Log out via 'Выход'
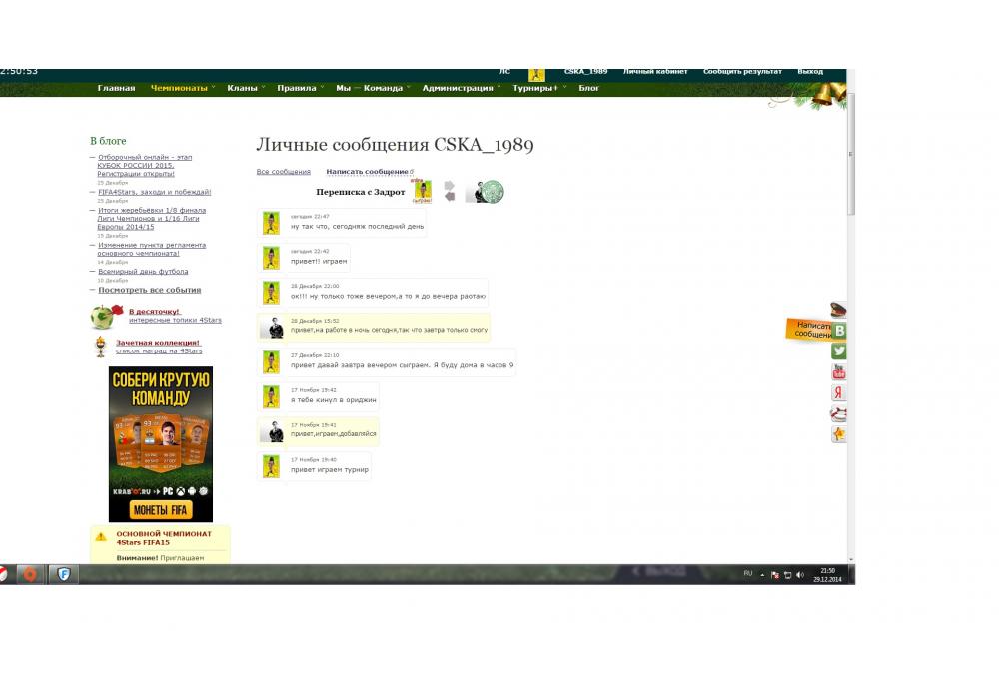 (x=810, y=71)
